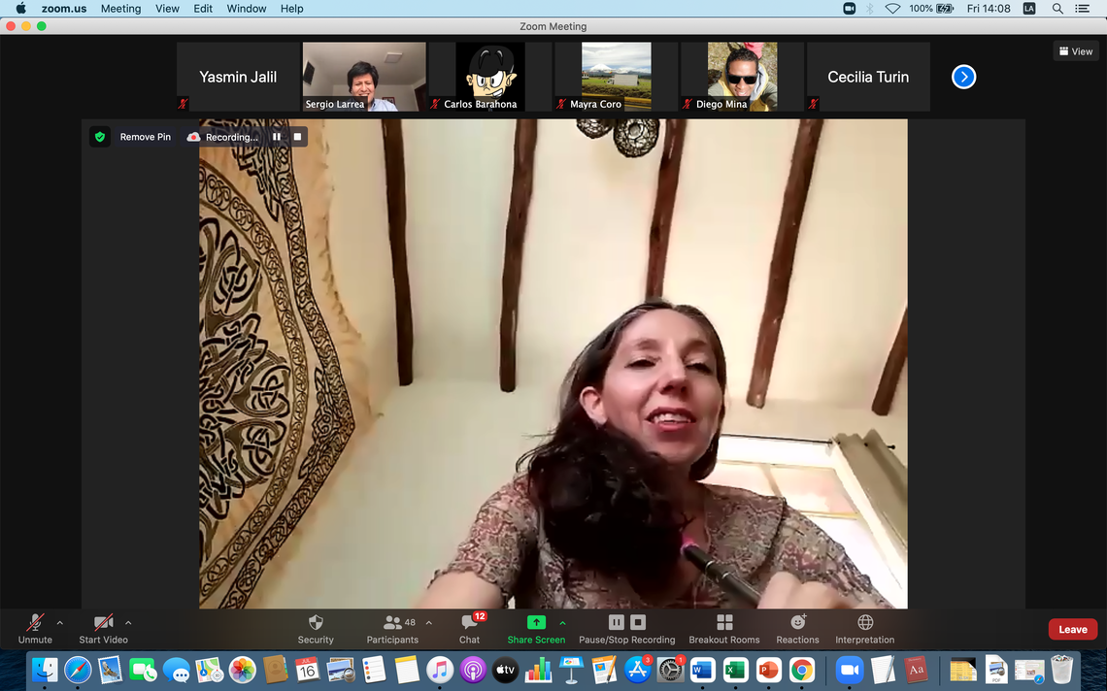
Task: Click Remove Pin on the video
Action: coord(145,137)
